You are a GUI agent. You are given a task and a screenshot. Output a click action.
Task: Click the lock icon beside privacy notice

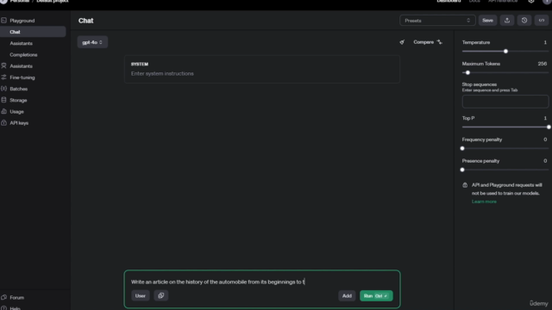tap(465, 185)
